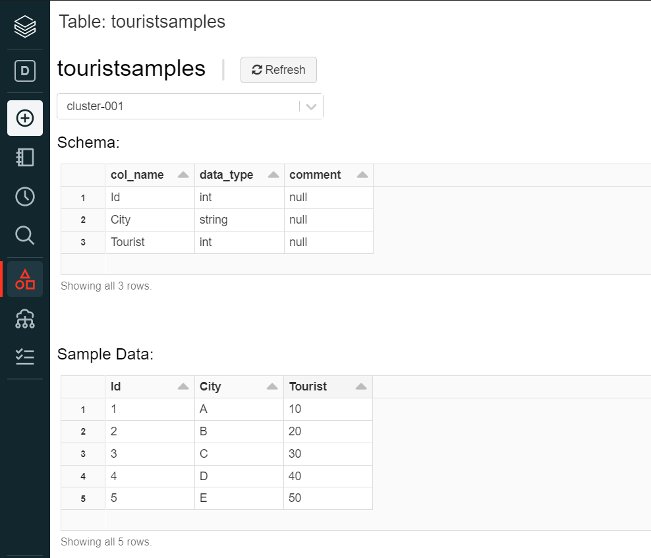651x558 pixels.
Task: Sort sample data by City column
Action: coord(272,387)
